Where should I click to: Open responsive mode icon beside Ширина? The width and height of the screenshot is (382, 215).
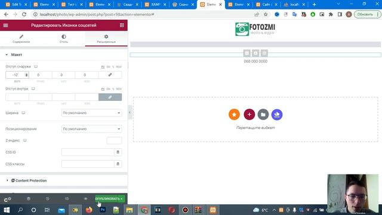23,113
